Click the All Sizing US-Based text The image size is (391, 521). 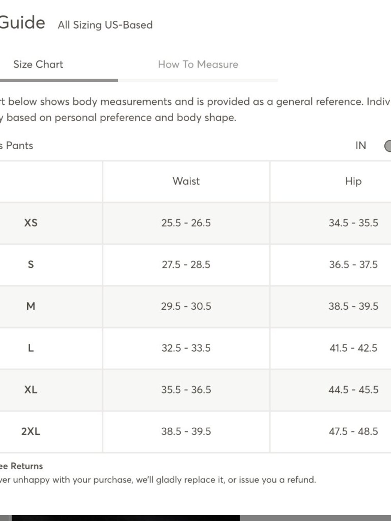(105, 25)
